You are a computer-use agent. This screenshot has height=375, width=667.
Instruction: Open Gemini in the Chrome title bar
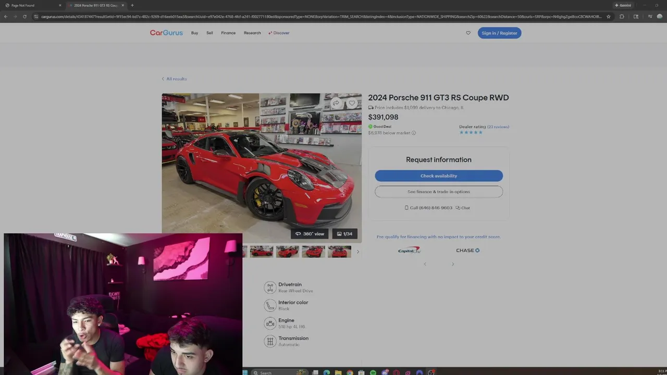623,5
